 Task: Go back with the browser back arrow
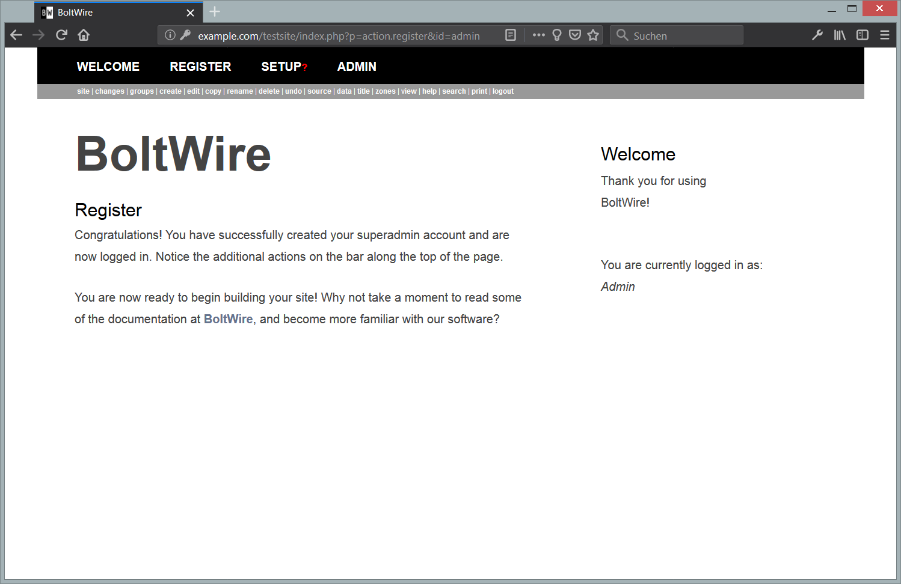16,35
